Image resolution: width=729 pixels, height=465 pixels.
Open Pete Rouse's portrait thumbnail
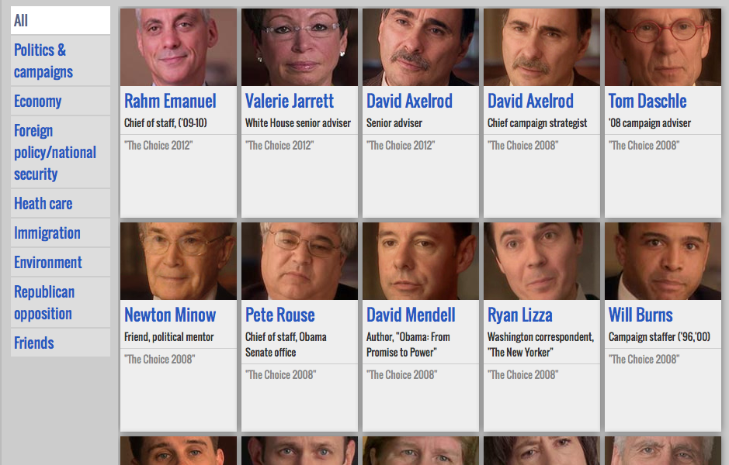[300, 261]
